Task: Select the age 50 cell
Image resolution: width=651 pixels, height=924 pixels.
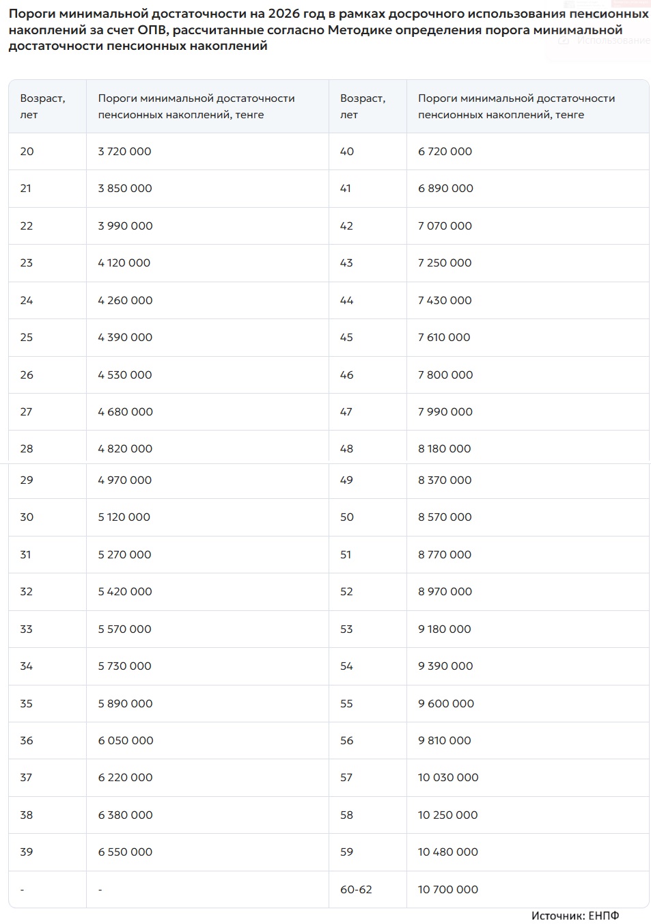Action: (347, 517)
